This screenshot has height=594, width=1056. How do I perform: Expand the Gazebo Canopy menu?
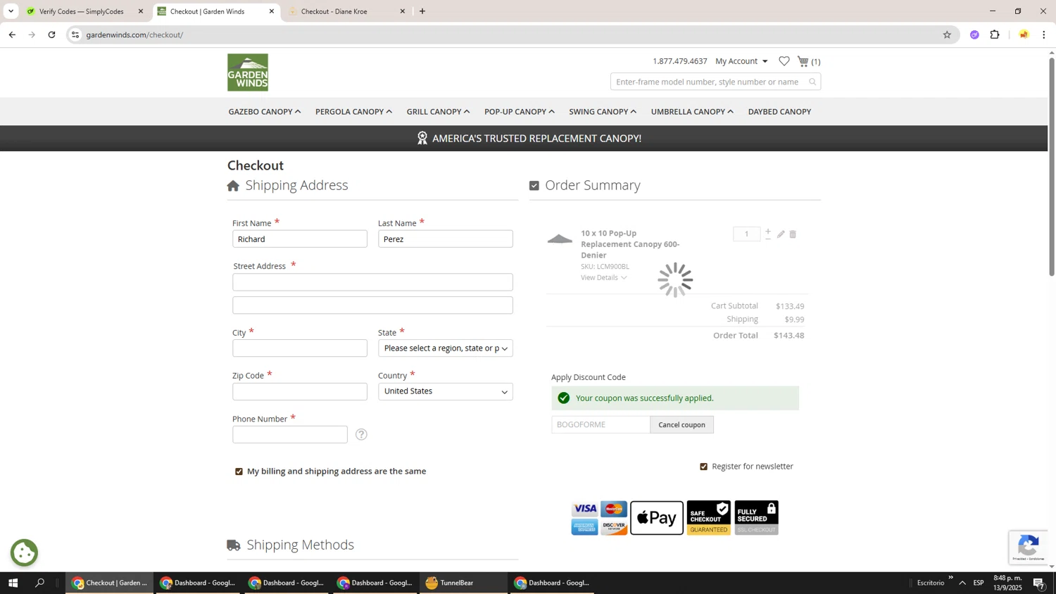264,112
